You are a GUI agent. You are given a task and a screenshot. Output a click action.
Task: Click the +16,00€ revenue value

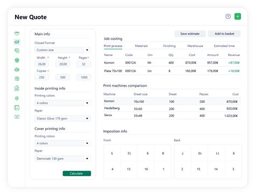coord(234,71)
